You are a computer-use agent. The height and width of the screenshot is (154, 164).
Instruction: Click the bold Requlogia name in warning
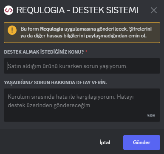51,29
